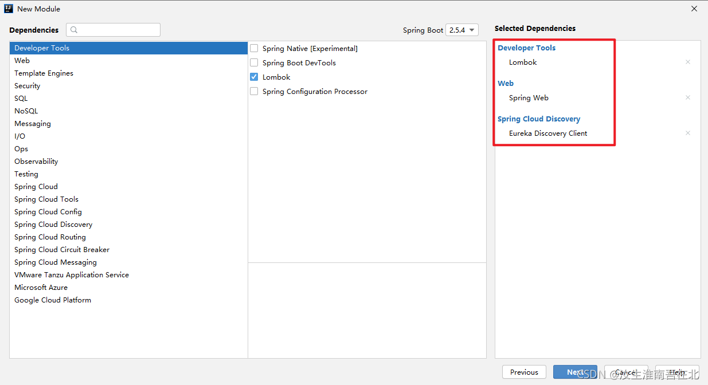Open the SQL dependency category

21,99
